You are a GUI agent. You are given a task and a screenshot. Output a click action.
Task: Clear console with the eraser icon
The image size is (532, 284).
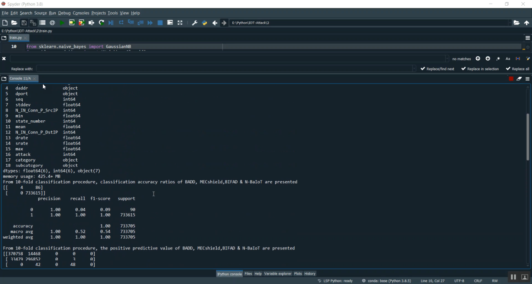pyautogui.click(x=519, y=79)
